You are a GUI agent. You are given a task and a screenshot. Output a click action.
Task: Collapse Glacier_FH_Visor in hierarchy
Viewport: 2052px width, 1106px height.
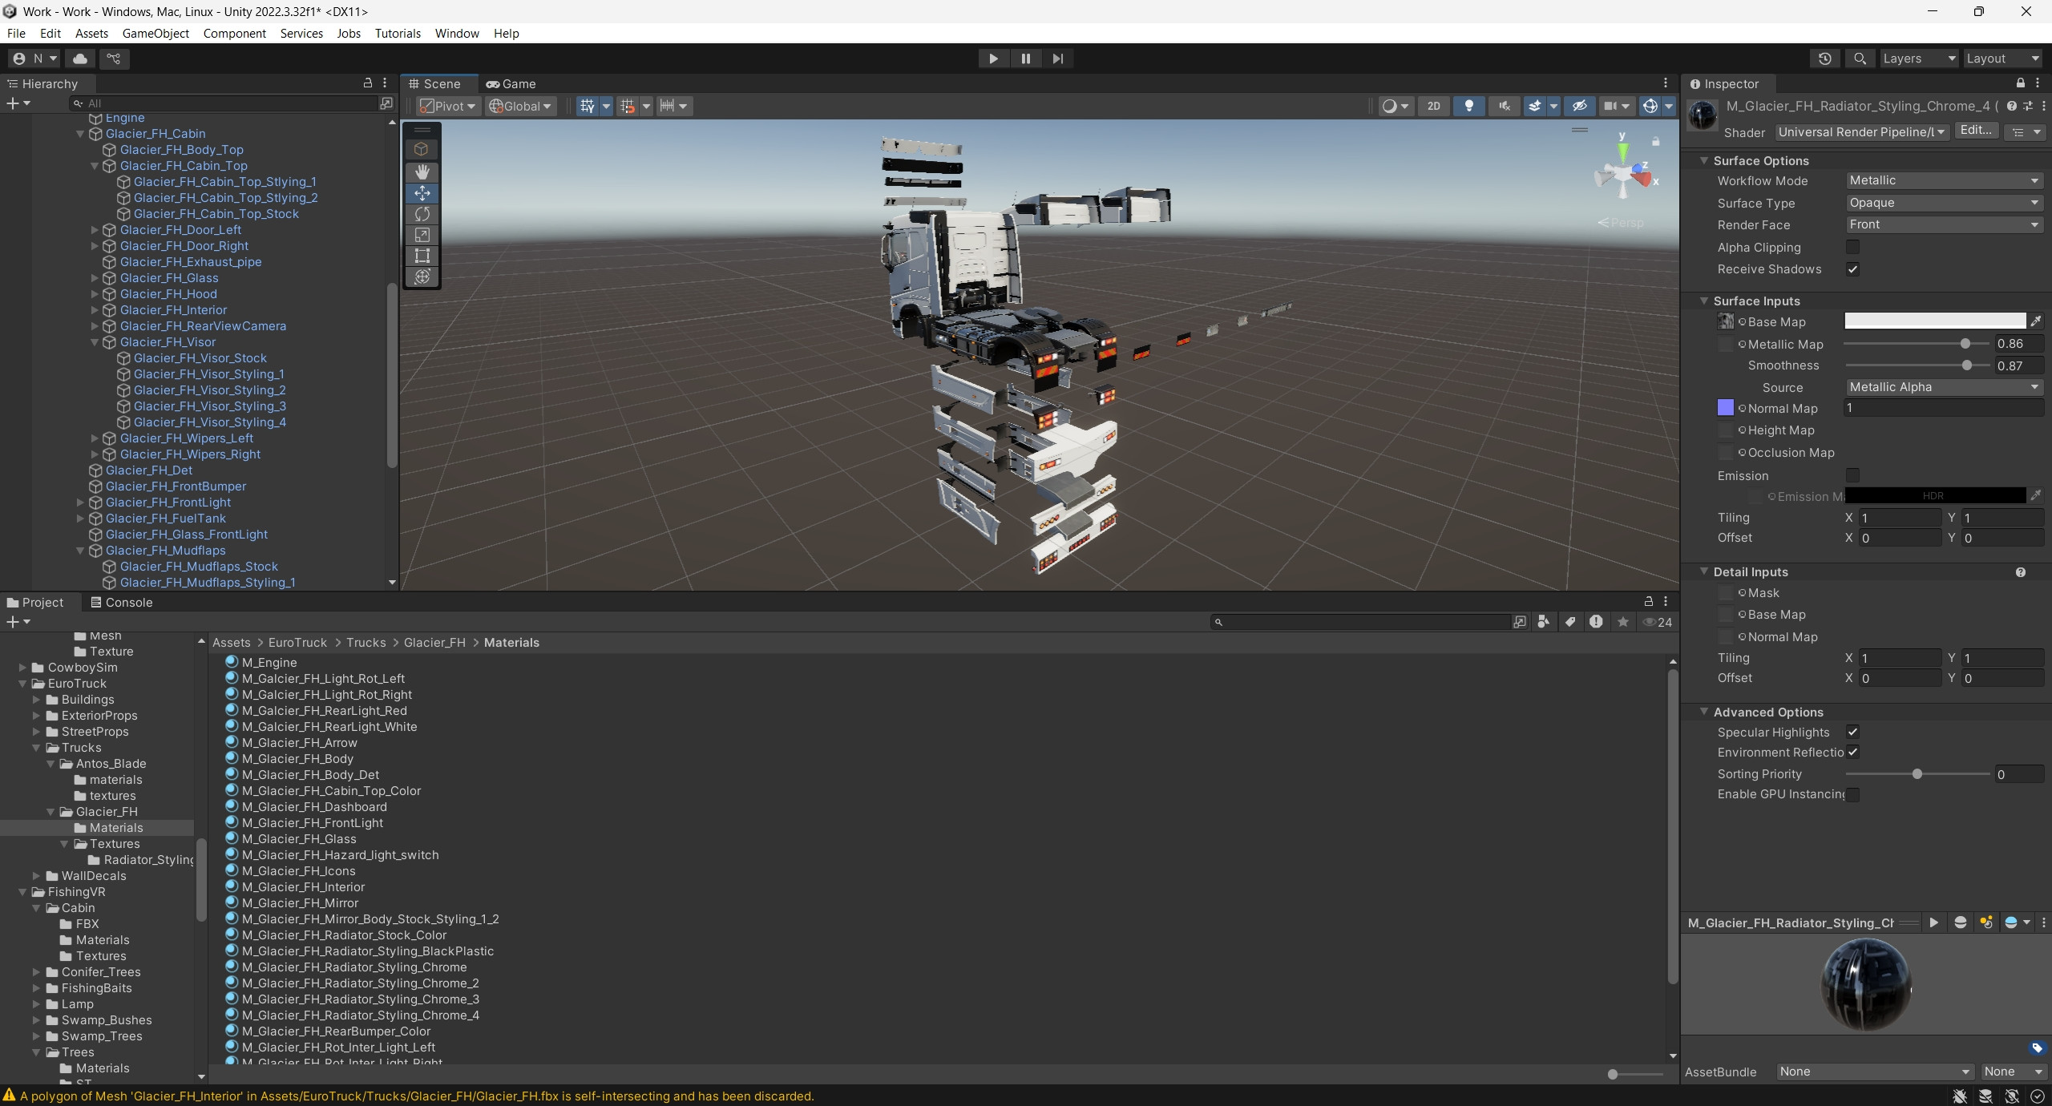point(95,342)
